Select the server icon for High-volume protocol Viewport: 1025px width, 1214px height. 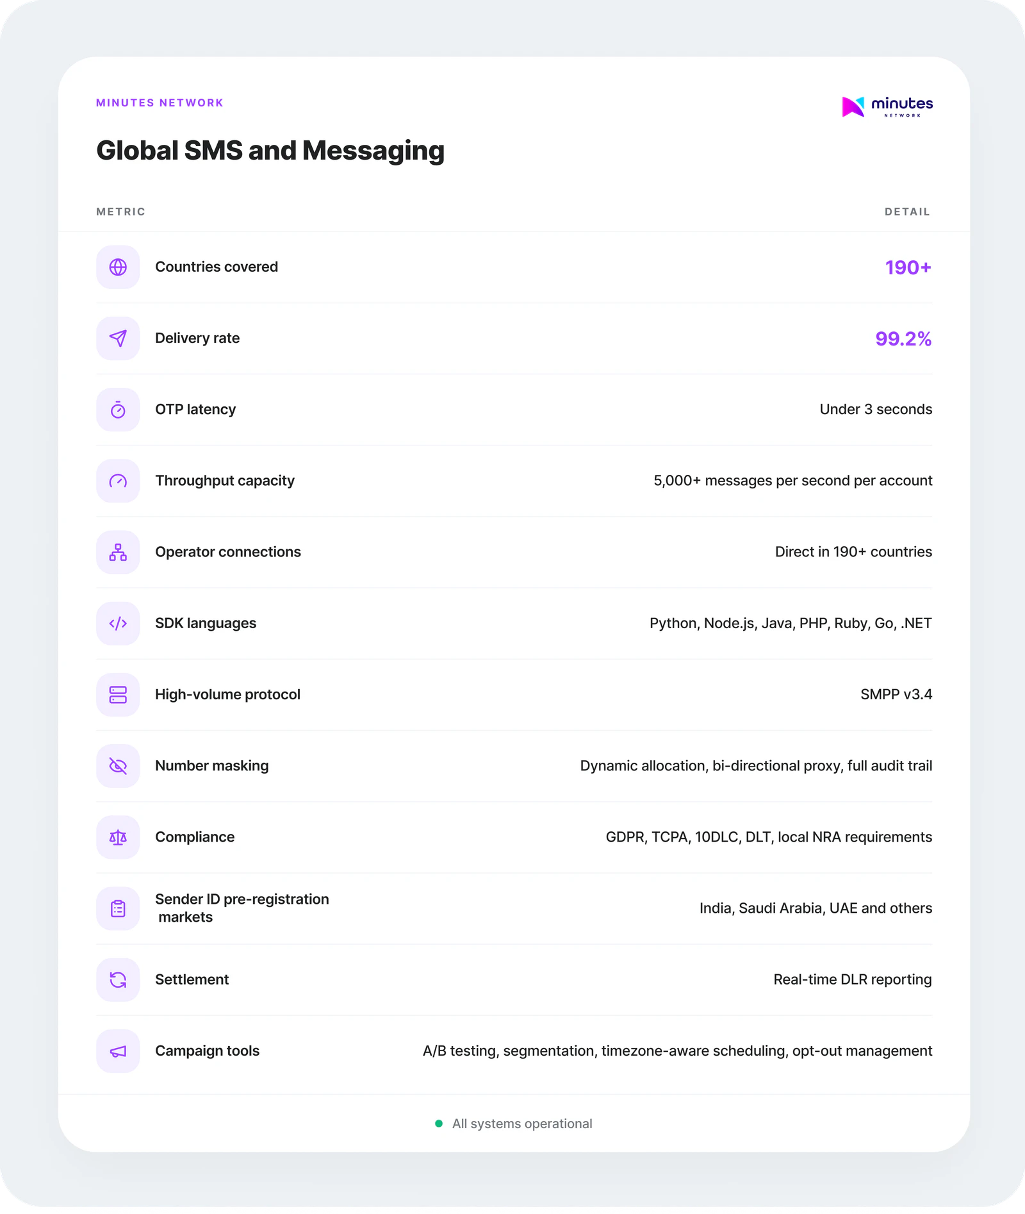coord(118,695)
